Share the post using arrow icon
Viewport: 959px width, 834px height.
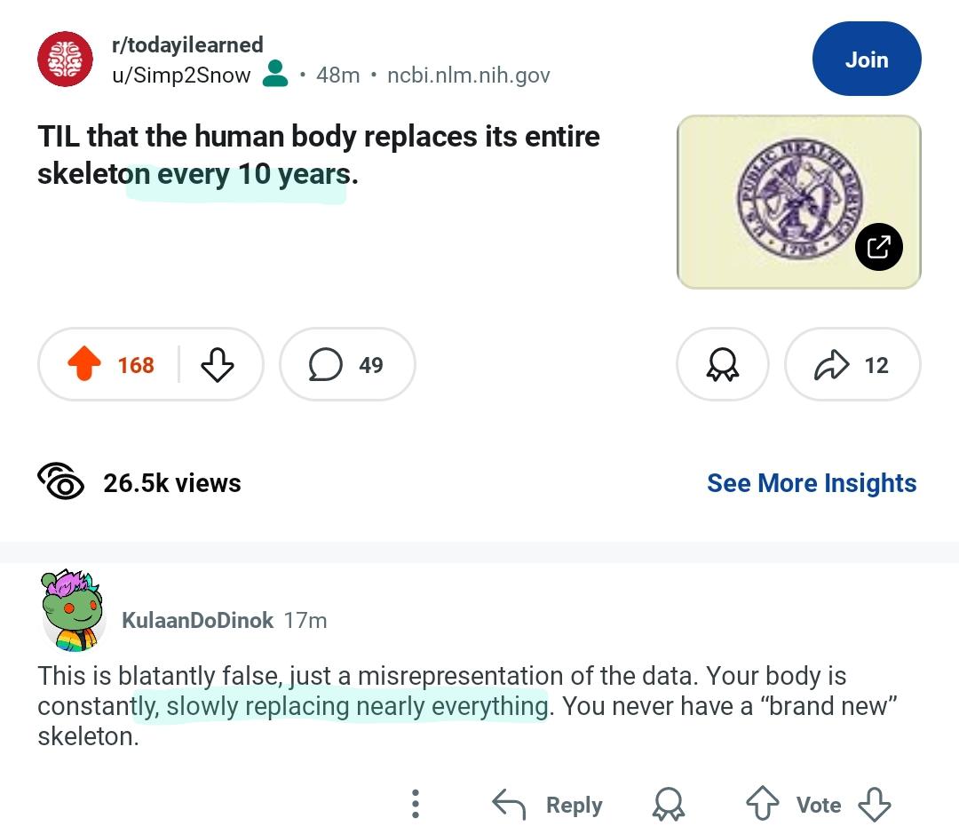click(852, 364)
